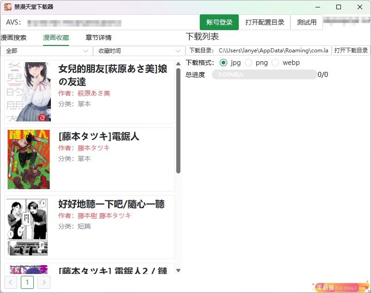Click the 账号登录 button
The image size is (371, 293).
click(x=219, y=22)
